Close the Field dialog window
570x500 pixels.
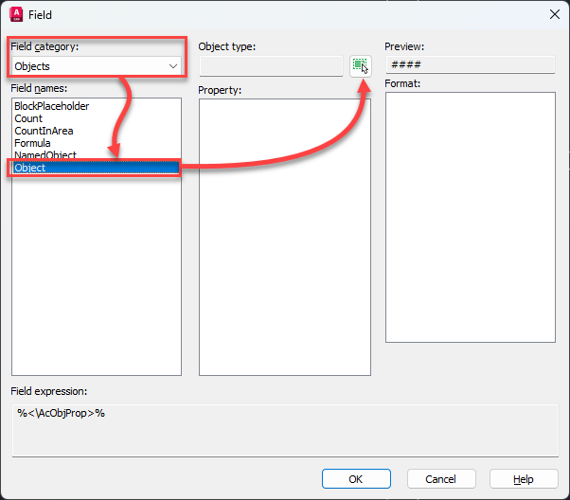pos(554,14)
